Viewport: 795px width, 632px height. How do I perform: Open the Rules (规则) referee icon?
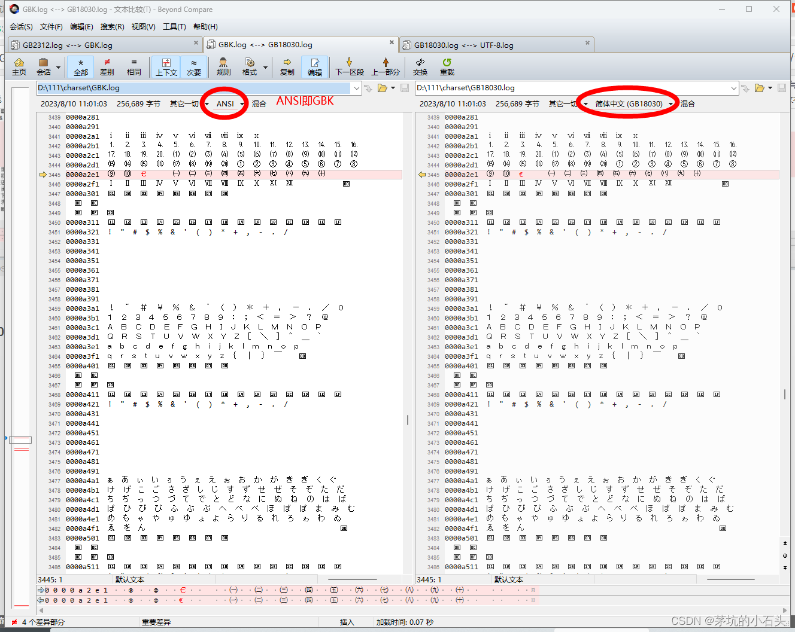click(x=223, y=66)
